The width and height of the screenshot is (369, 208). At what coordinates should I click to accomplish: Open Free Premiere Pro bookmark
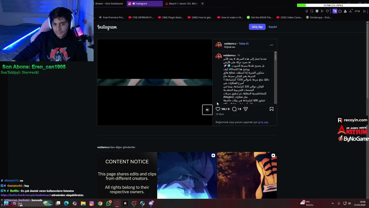click(112, 17)
